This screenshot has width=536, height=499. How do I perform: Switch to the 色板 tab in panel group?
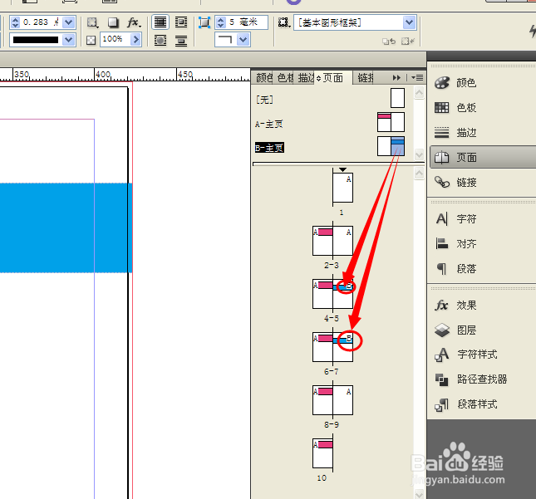click(x=285, y=78)
